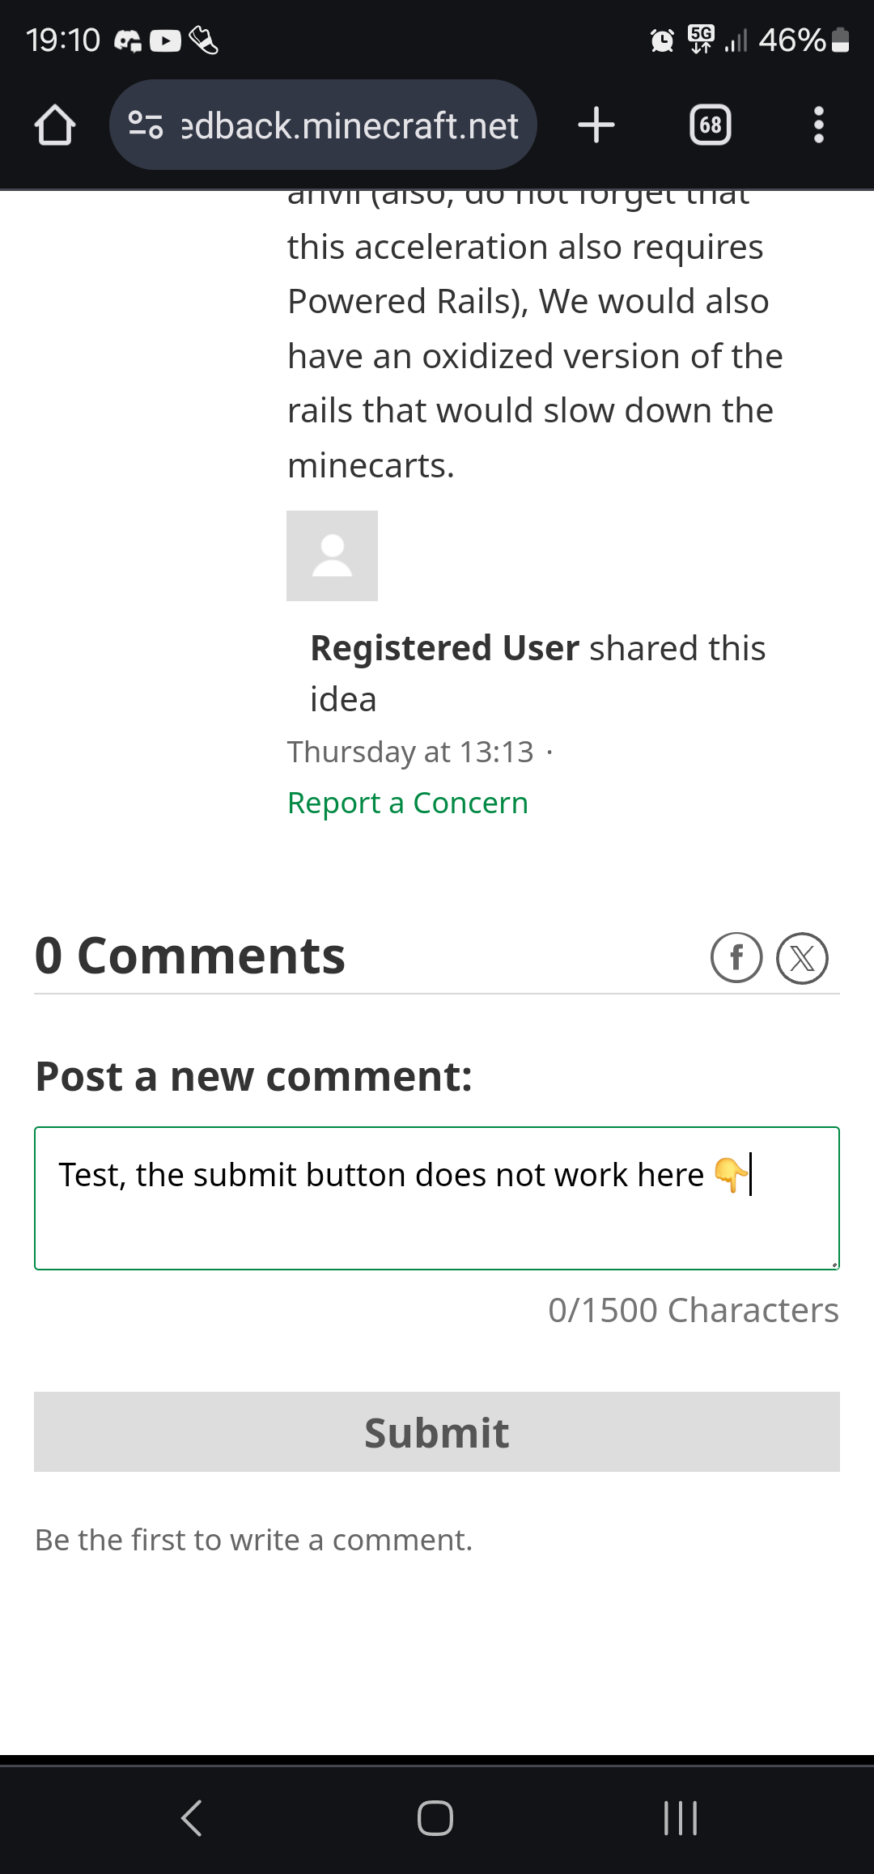The width and height of the screenshot is (874, 1874).
Task: Open a new tab with plus icon
Action: pyautogui.click(x=596, y=125)
